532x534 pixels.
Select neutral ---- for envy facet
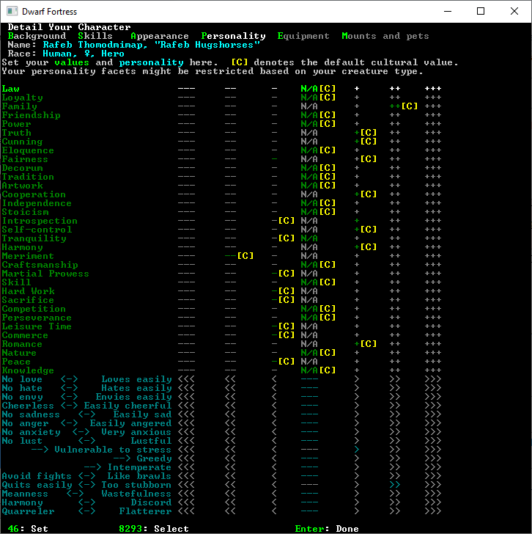pyautogui.click(x=309, y=397)
